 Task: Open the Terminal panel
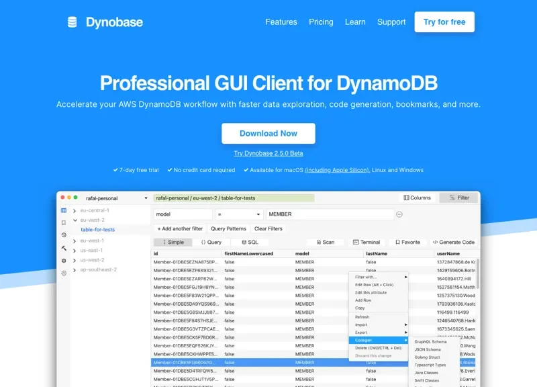(366, 242)
